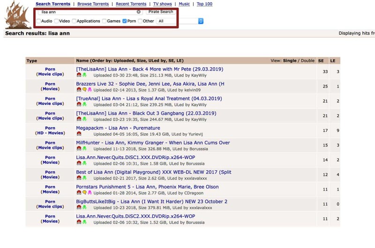Click the green skull icon on the Yurievij upload
The width and height of the screenshot is (375, 248).
84,134
